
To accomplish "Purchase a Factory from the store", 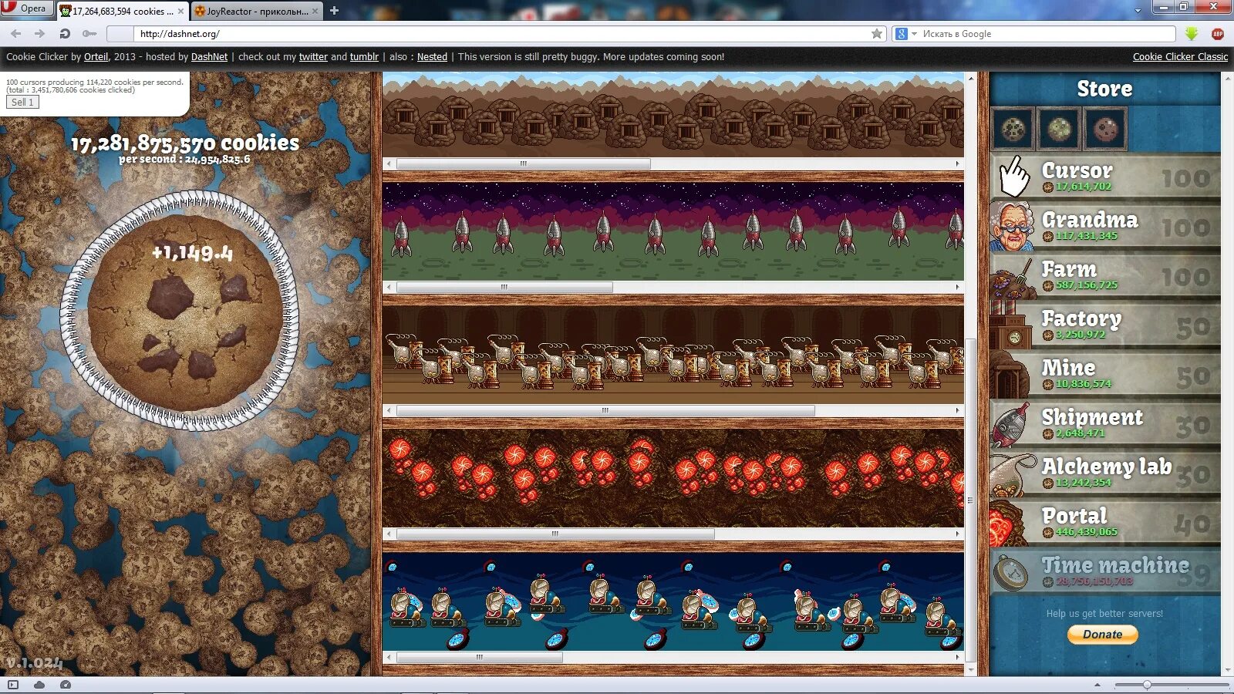I will [x=1104, y=325].
